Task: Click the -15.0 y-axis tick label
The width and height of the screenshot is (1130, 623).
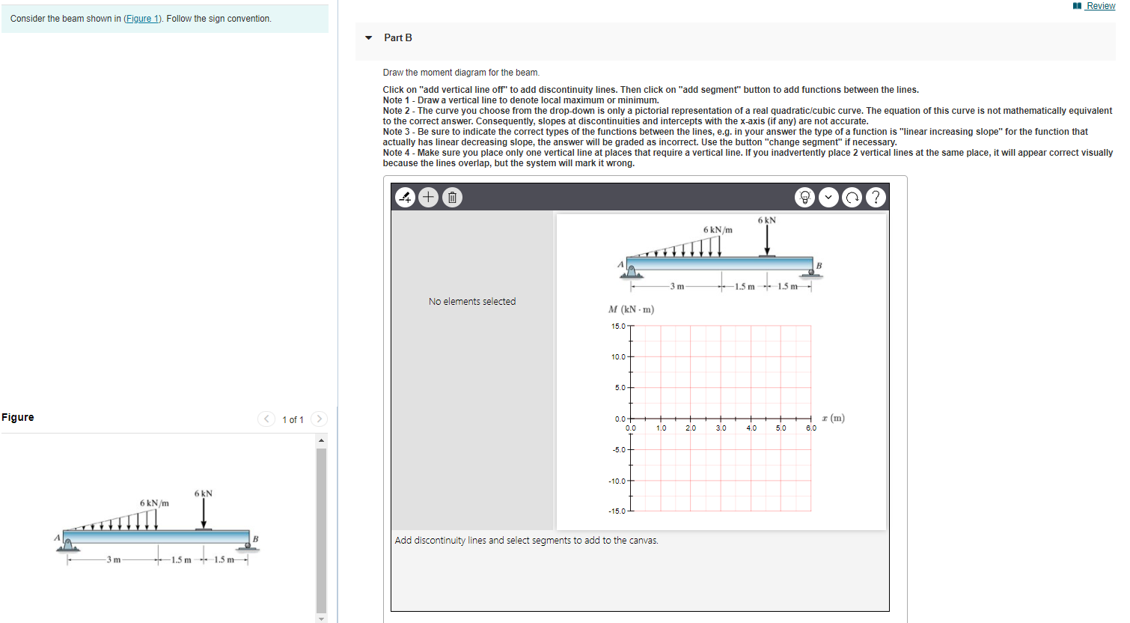Action: [x=617, y=511]
